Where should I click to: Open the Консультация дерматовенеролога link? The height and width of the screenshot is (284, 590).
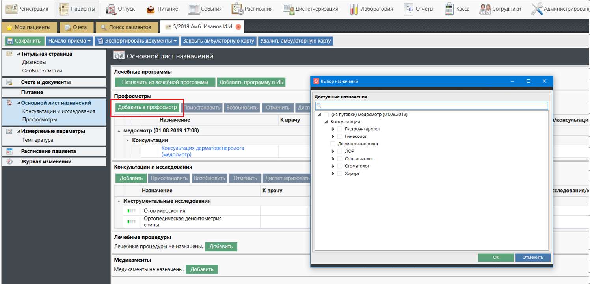pyautogui.click(x=203, y=151)
